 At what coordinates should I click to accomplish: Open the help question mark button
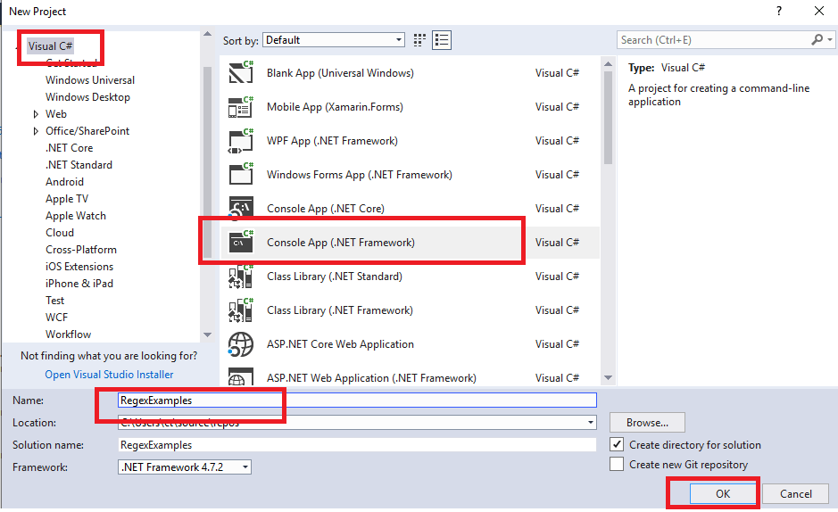[x=779, y=11]
